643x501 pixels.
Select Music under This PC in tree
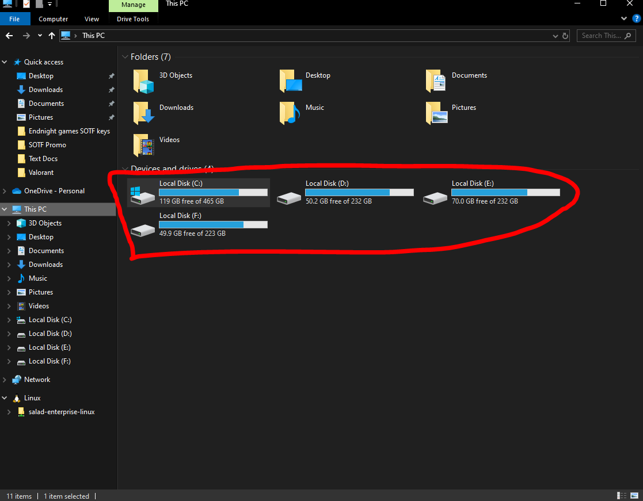tap(38, 278)
